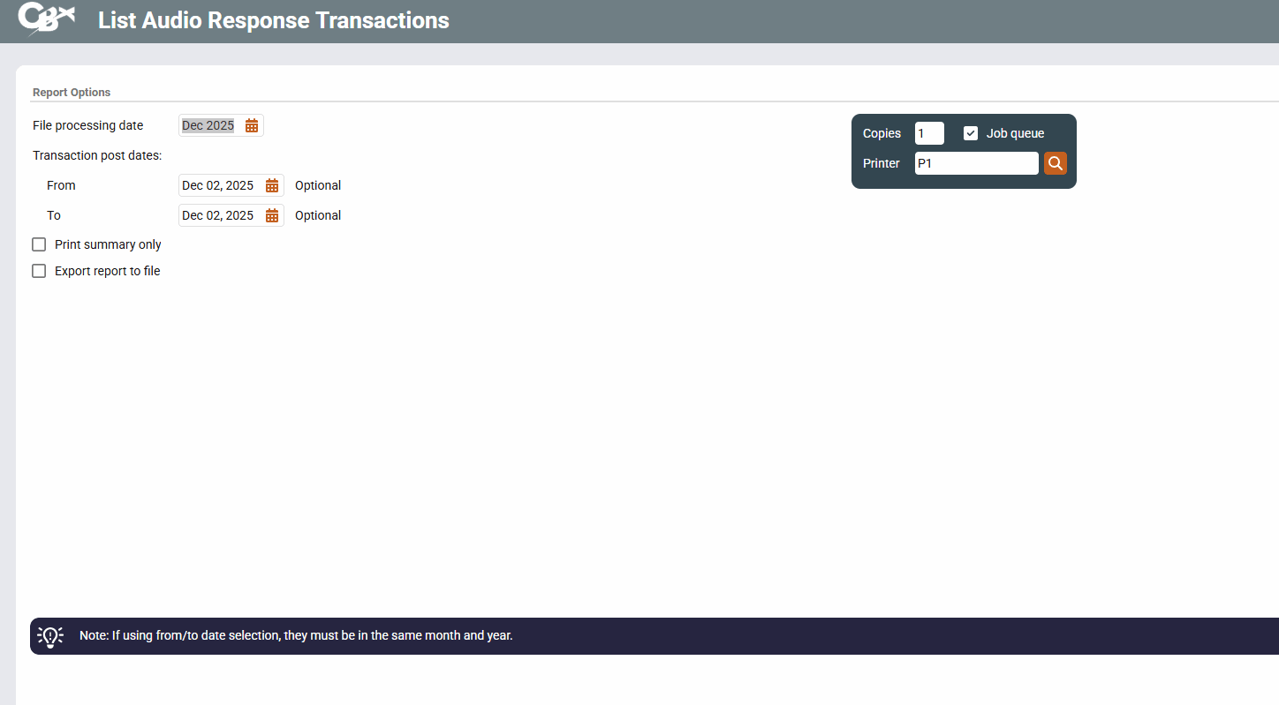1279x705 pixels.
Task: Click the Job queue text label
Action: click(x=1015, y=133)
